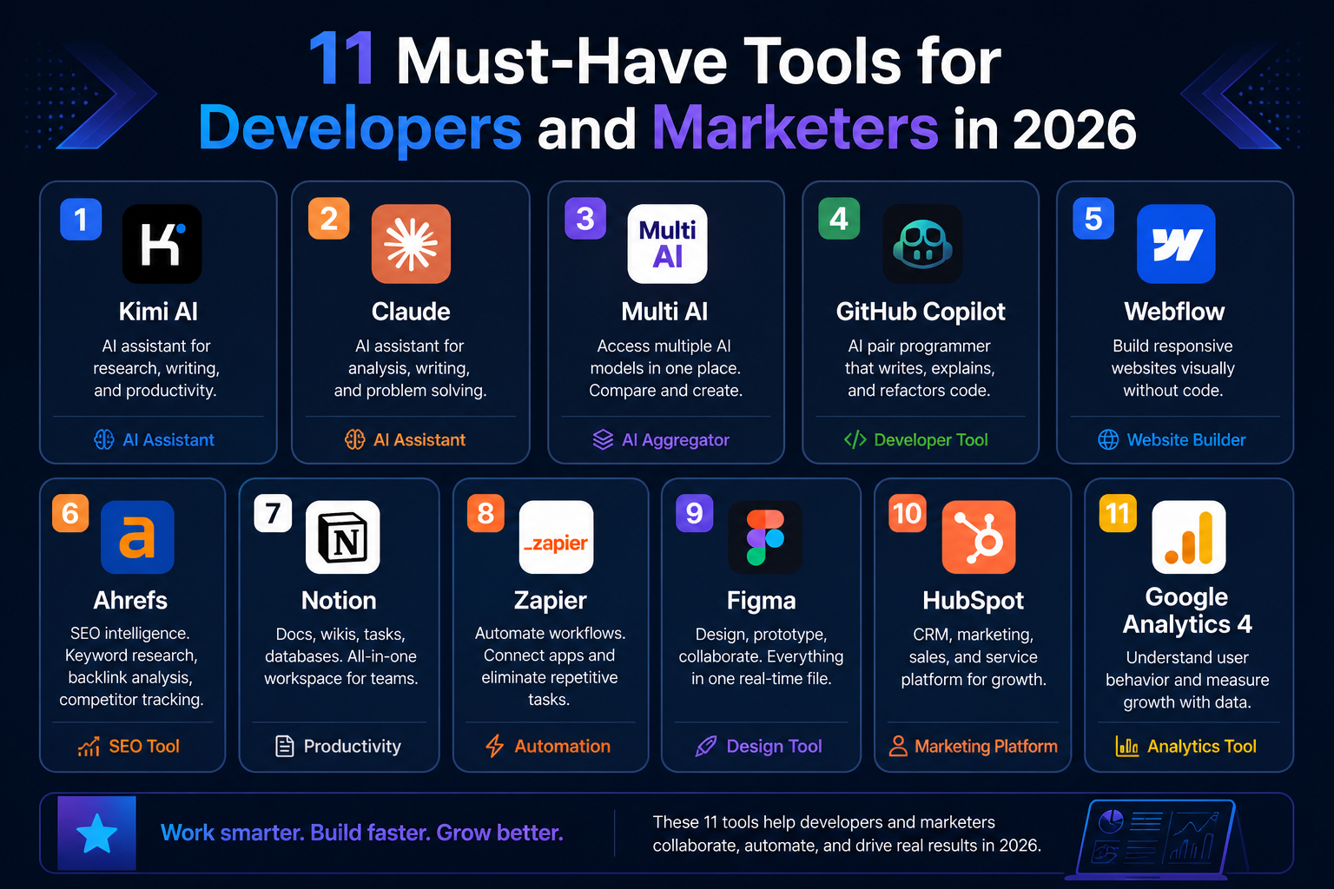Screen dimensions: 1334x889
Task: Click the Claude starburst logo
Action: (411, 244)
